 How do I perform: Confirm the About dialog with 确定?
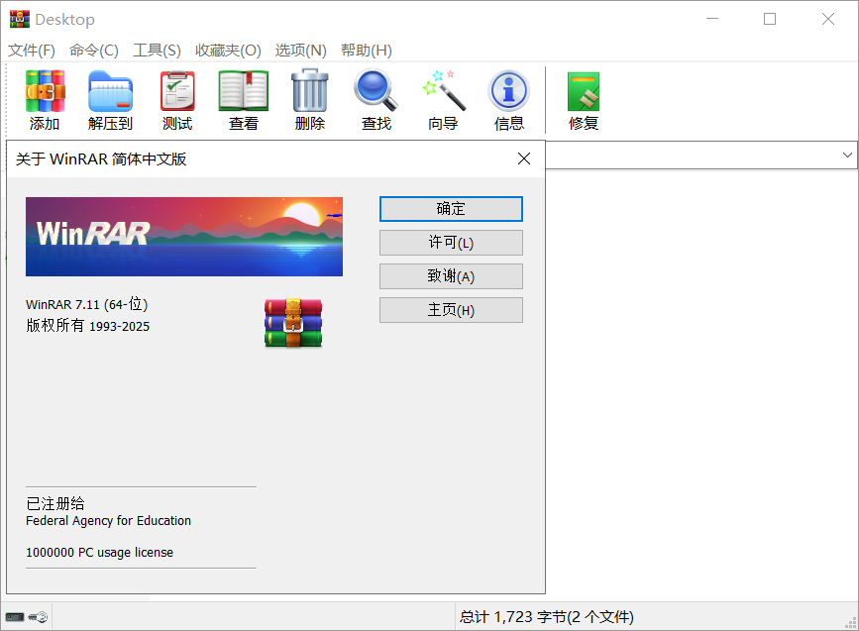(x=451, y=209)
